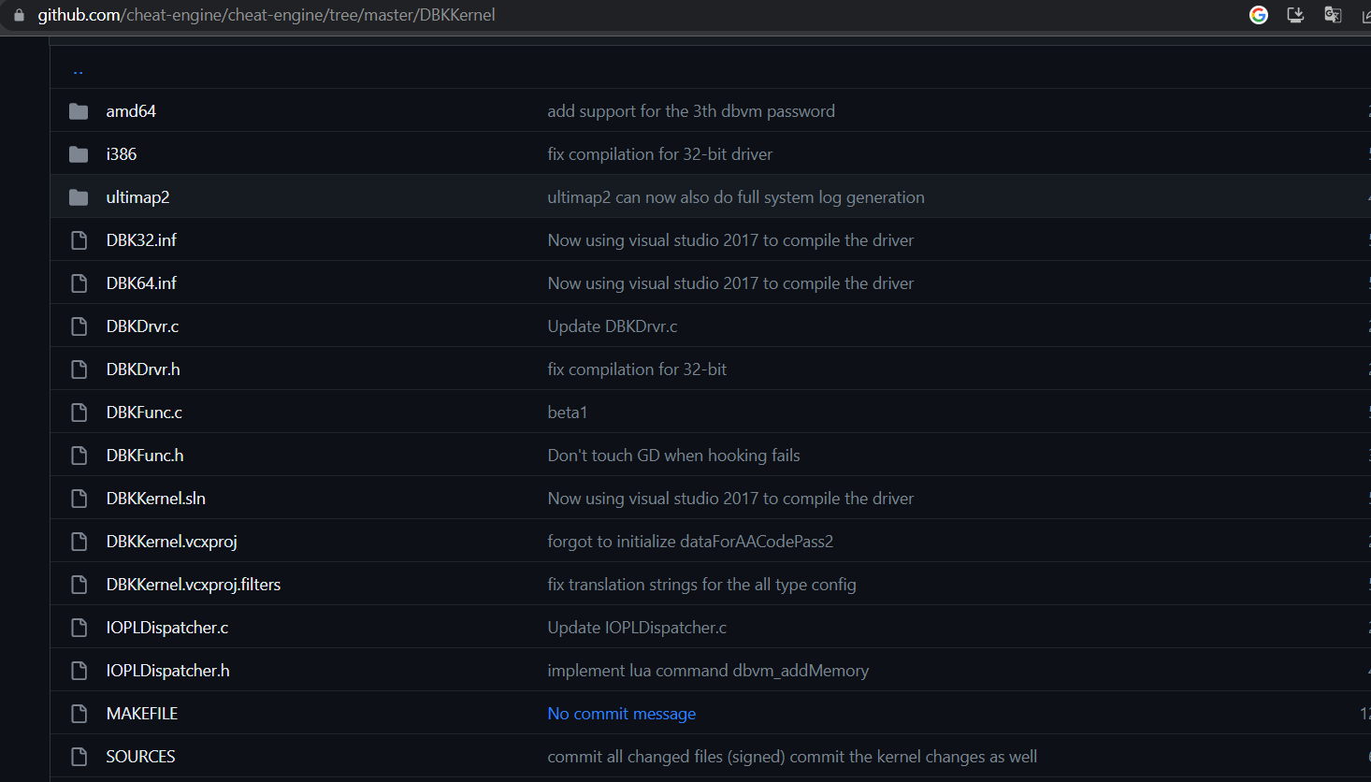Open the amd64 folder

131,111
